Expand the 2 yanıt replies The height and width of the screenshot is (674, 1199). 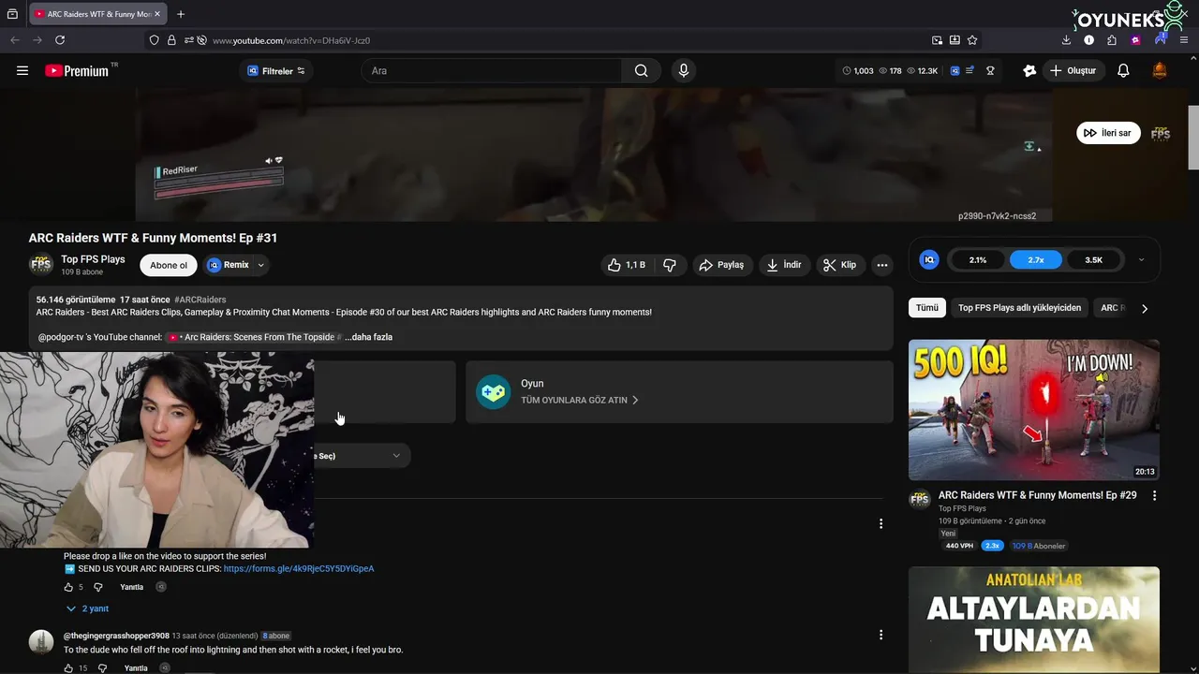click(x=87, y=608)
